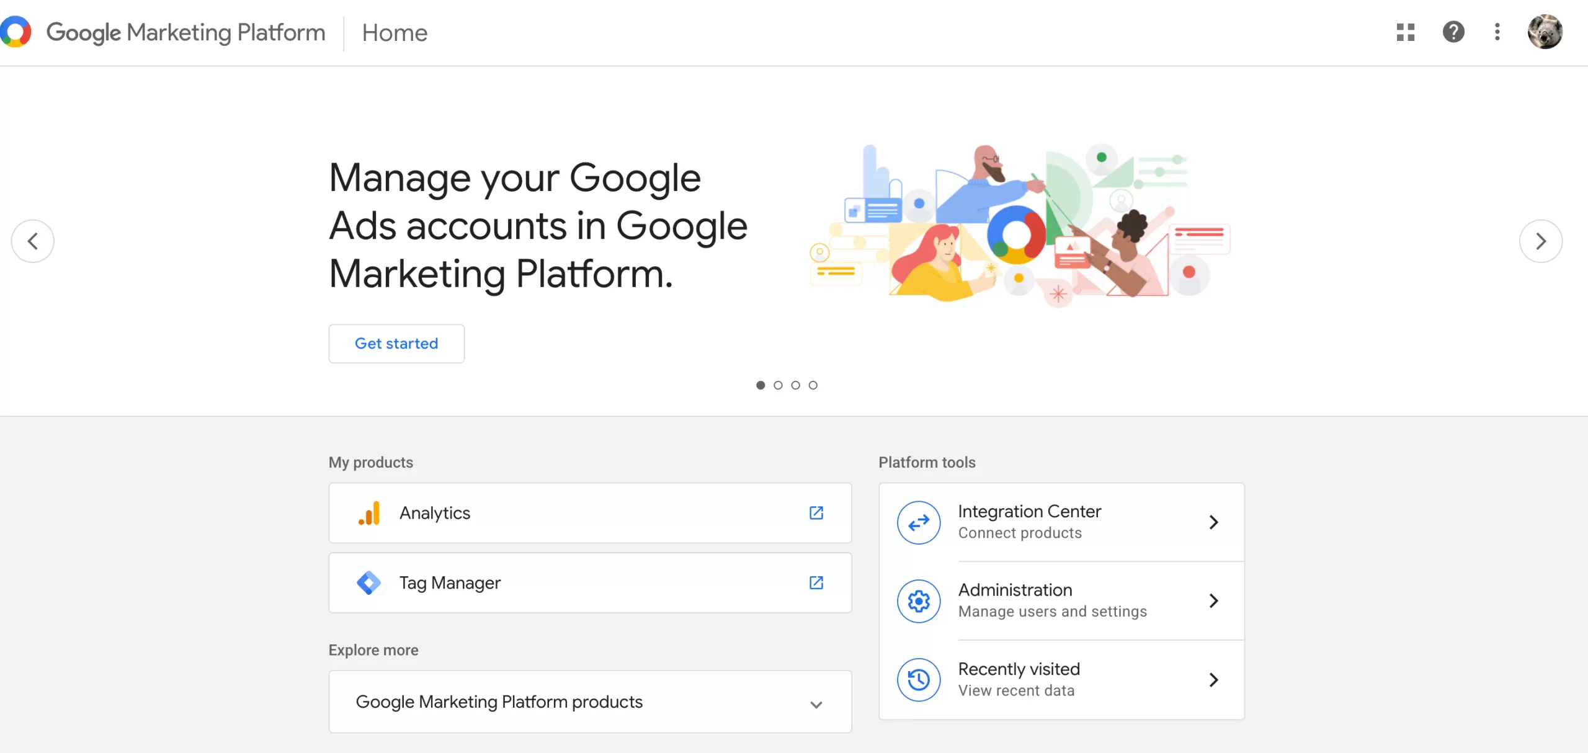Screen dimensions: 1588x753
Task: Click the 'Platform tools' heading
Action: pos(927,463)
